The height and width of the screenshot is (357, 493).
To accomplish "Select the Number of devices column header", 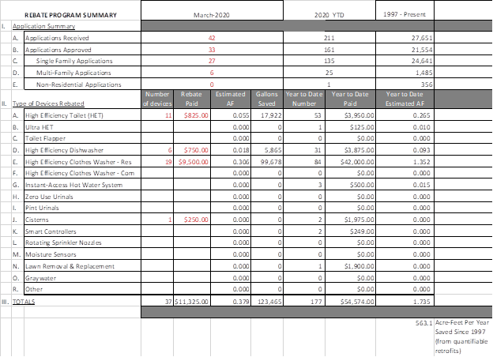I will tap(157, 98).
